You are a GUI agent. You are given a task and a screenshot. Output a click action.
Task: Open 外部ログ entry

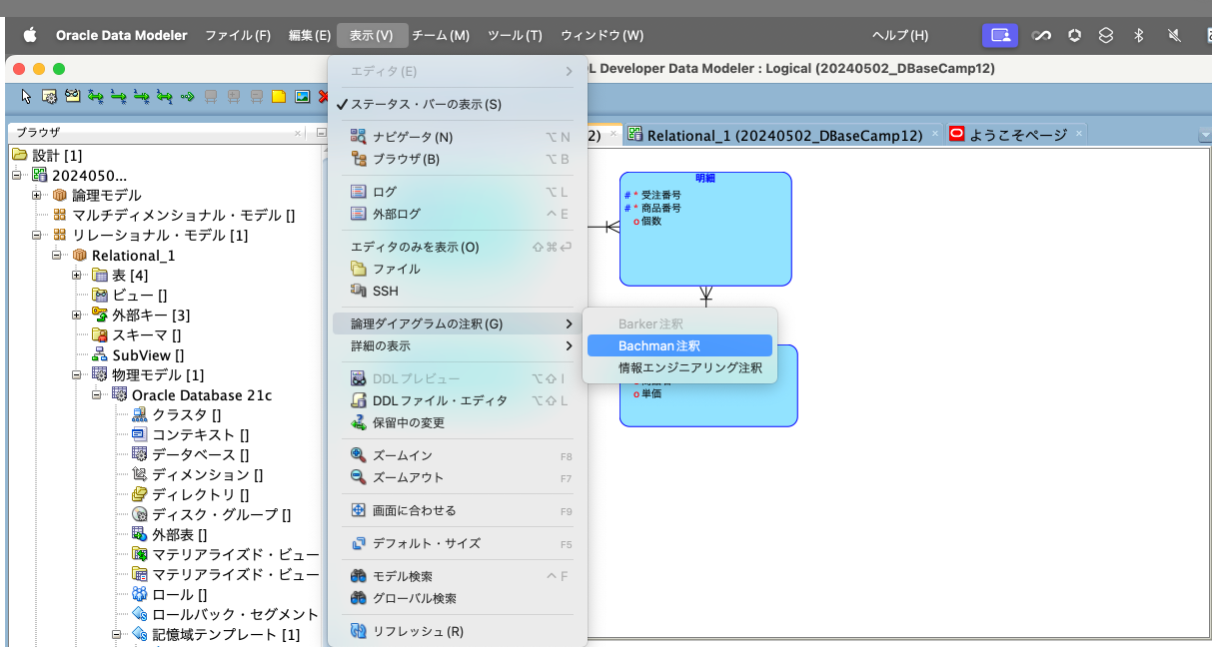point(459,214)
